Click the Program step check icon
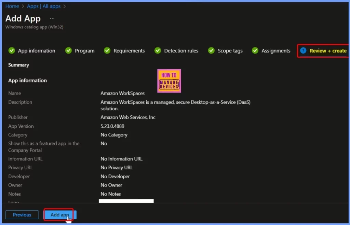This screenshot has height=225, width=350. point(68,51)
